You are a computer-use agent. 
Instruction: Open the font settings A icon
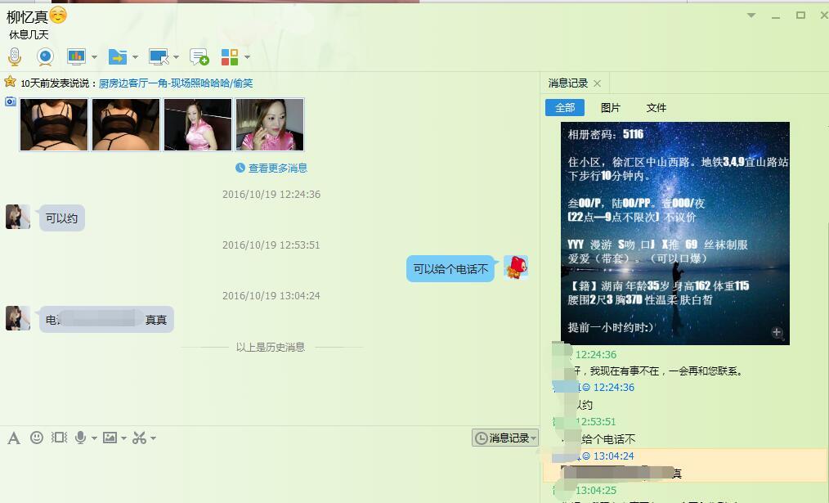(x=14, y=438)
